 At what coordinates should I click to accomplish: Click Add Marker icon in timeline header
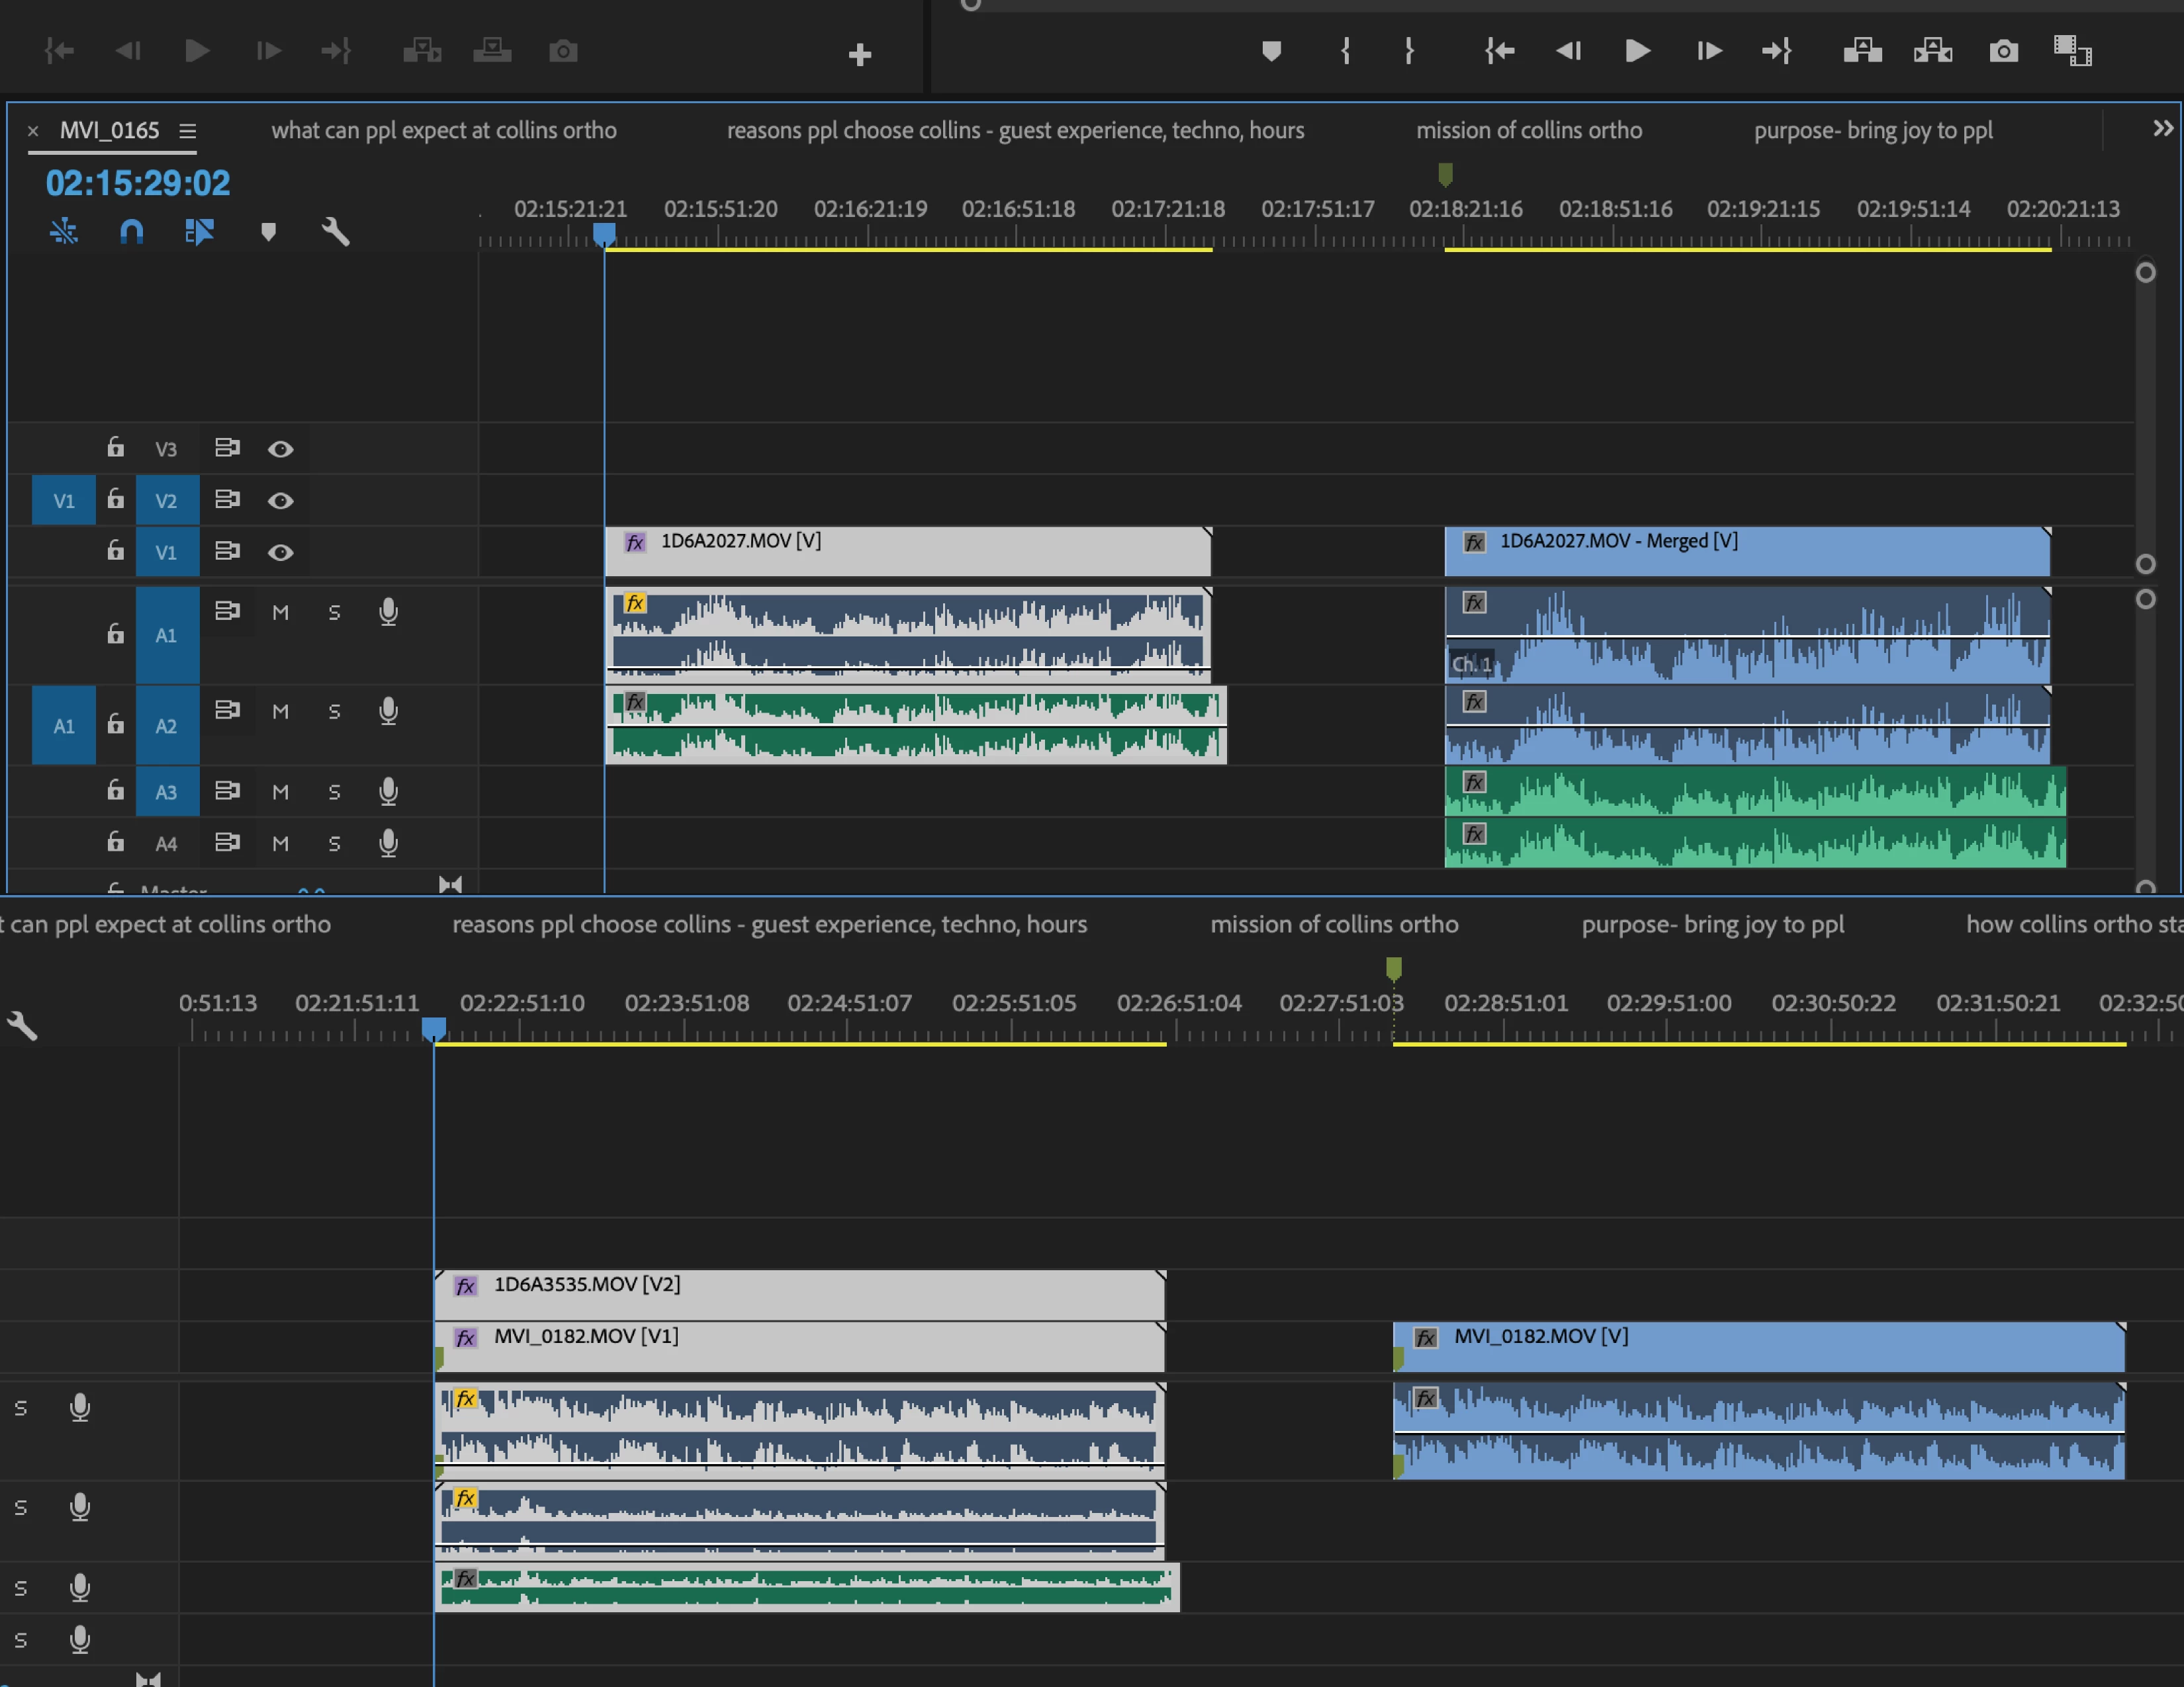click(268, 232)
